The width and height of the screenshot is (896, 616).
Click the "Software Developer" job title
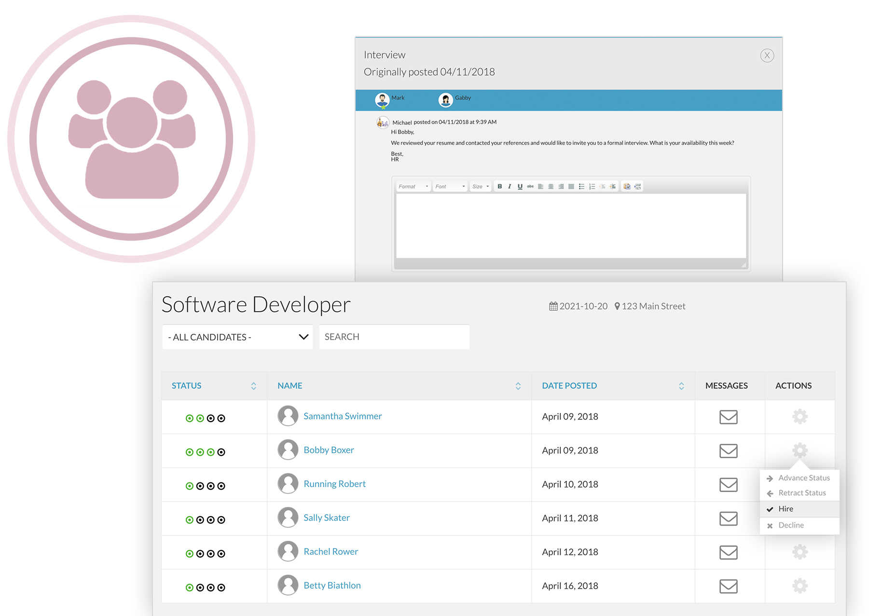point(256,305)
